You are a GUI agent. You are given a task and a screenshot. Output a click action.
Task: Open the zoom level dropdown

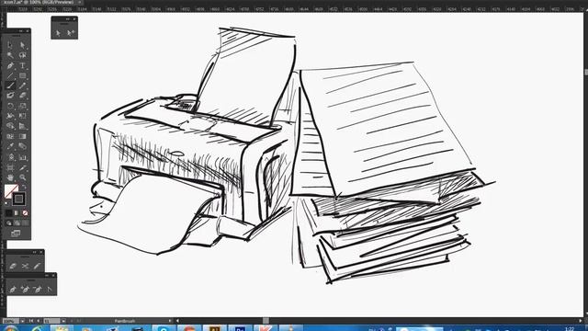click(x=22, y=321)
